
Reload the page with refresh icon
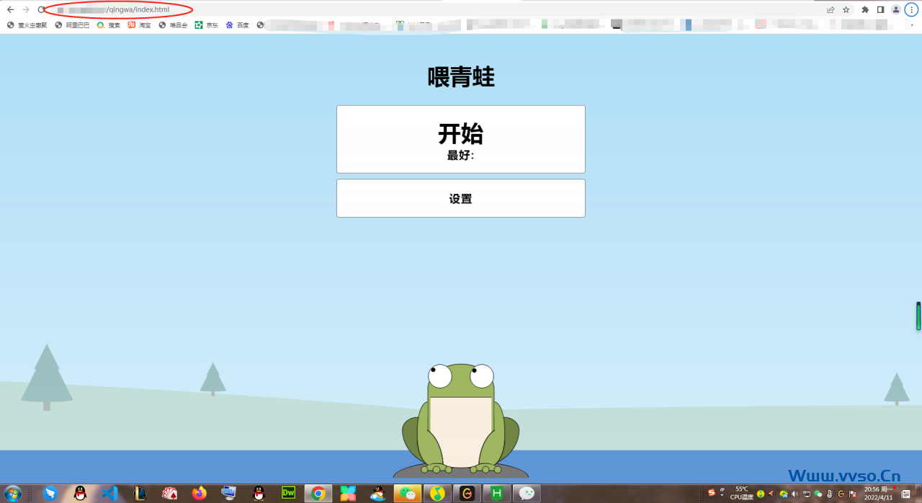tap(41, 9)
